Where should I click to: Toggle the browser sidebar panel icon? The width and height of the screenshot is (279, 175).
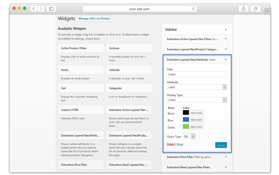(51, 9)
